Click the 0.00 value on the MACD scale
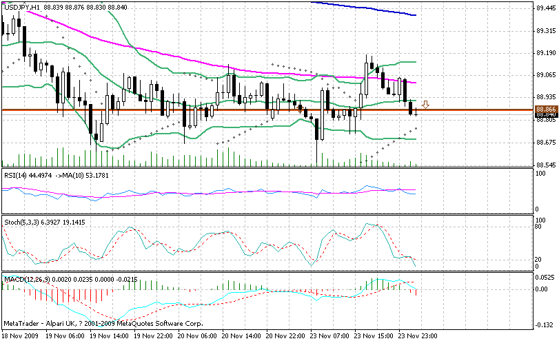Screen dimensions: 559x341 [x=542, y=289]
